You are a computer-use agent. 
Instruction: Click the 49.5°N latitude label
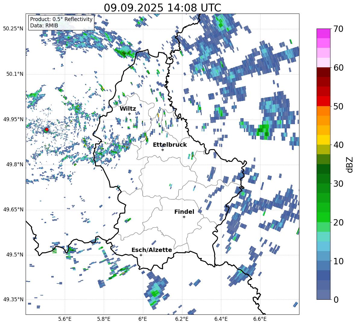[15, 255]
